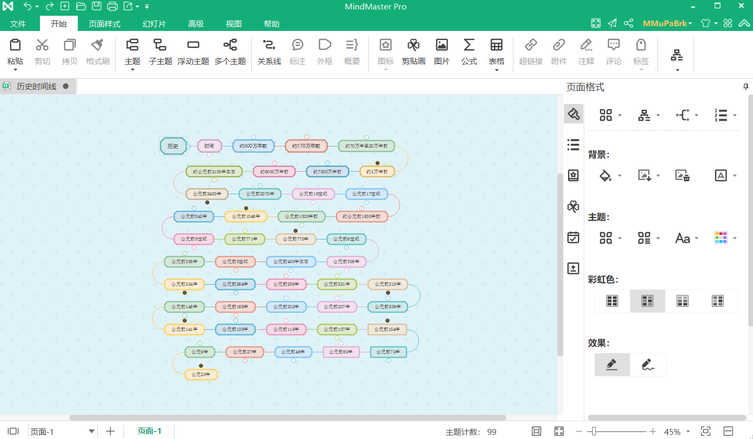Open the task calendar panel in the sidebar
The height and width of the screenshot is (439, 753).
[x=573, y=237]
